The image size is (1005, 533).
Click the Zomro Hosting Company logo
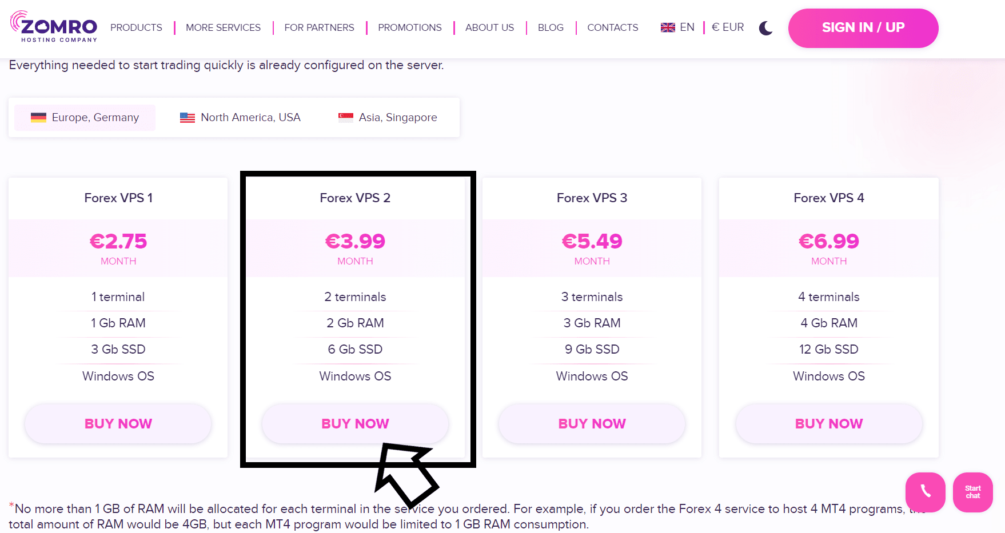tap(54, 27)
